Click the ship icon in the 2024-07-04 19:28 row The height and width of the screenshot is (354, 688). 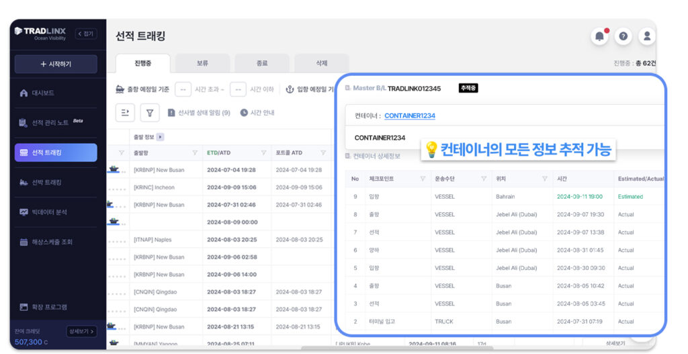(114, 169)
